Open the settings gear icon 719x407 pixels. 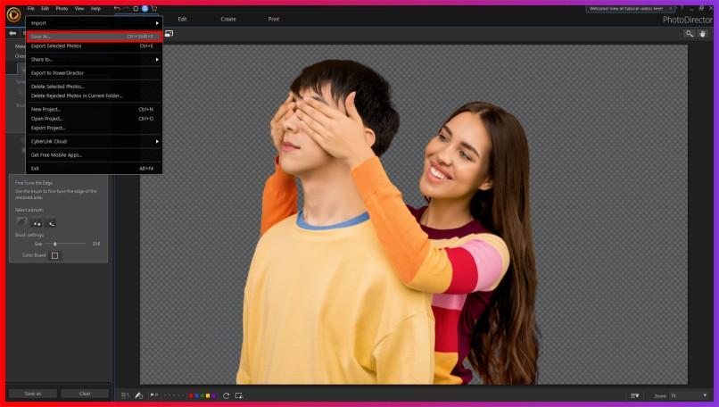tap(136, 8)
